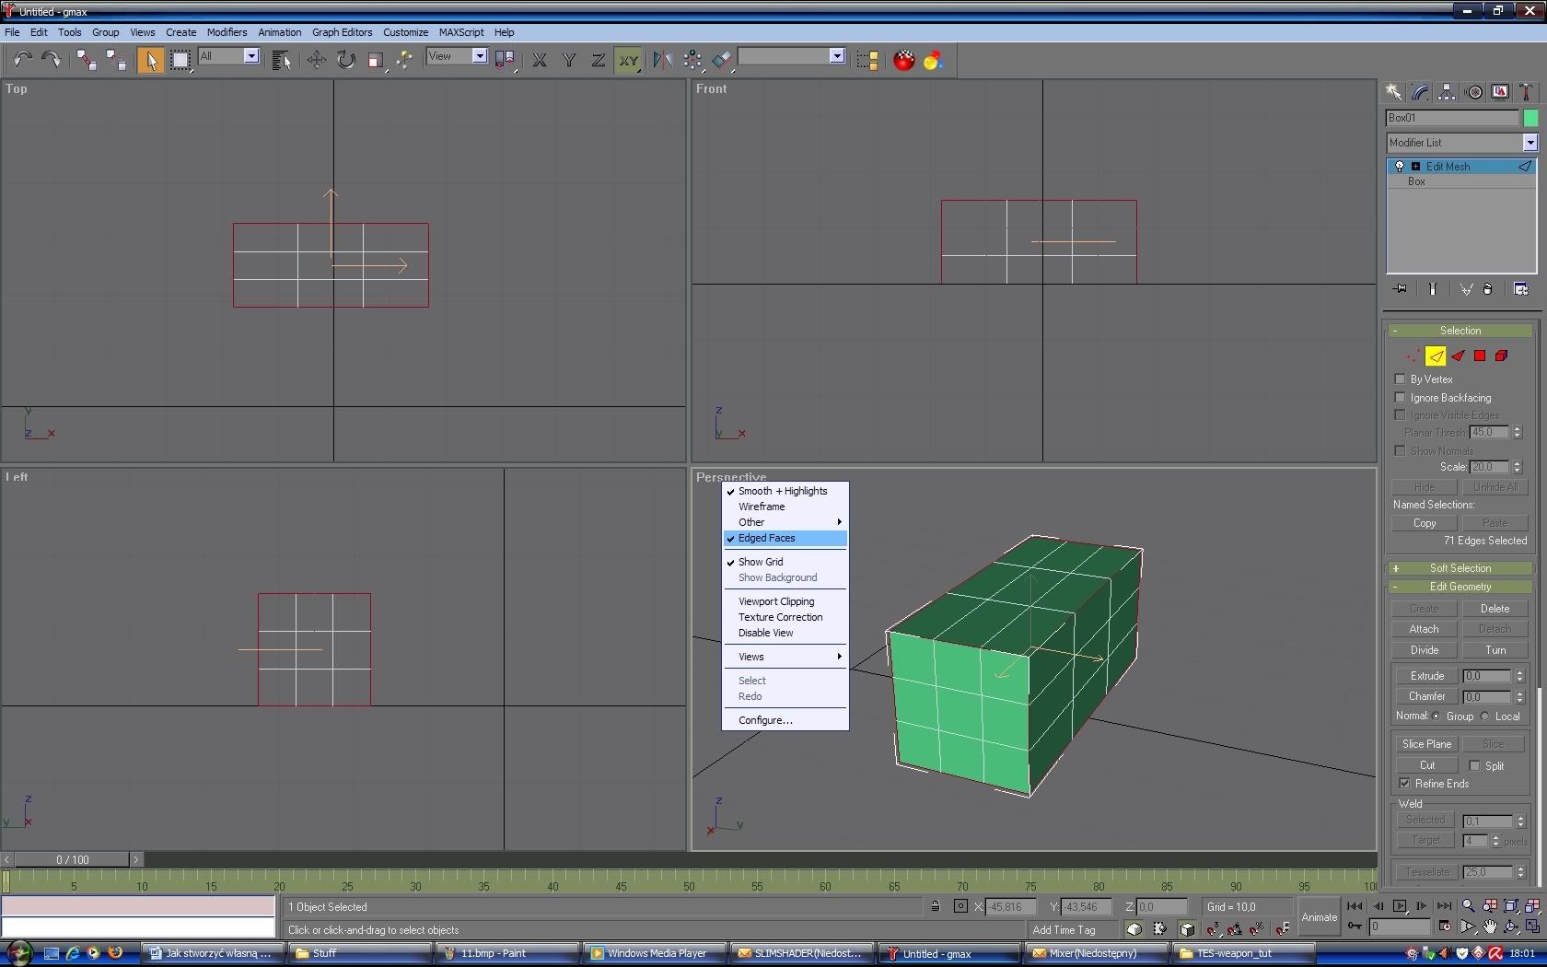Enable the By Vertex checkbox
The width and height of the screenshot is (1547, 967).
tap(1401, 379)
